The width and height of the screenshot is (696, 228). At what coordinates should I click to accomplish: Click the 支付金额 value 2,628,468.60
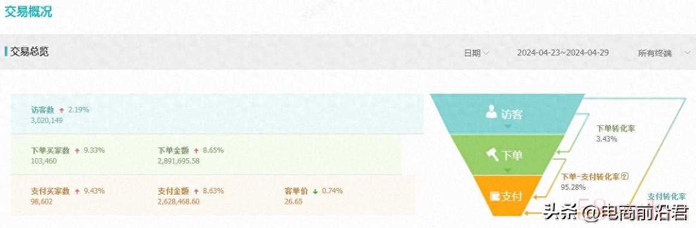coord(178,201)
